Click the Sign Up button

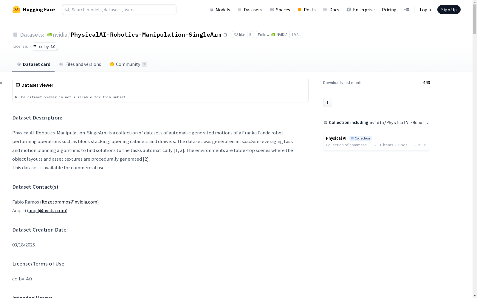[x=449, y=10]
